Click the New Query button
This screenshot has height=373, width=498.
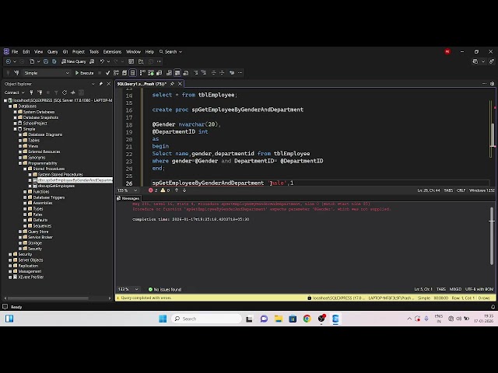click(74, 61)
